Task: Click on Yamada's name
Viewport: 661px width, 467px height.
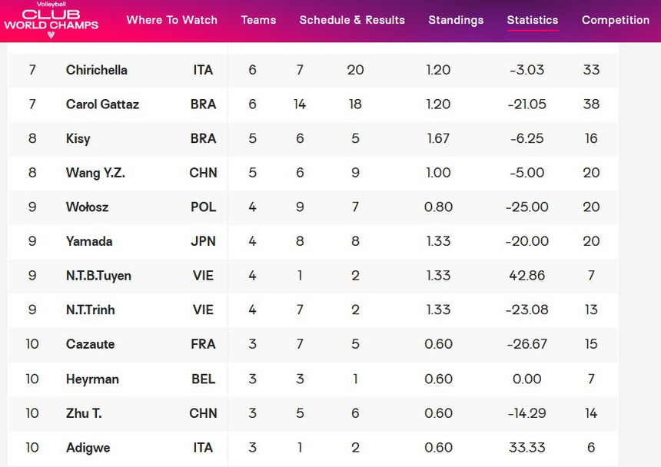Action: point(89,241)
